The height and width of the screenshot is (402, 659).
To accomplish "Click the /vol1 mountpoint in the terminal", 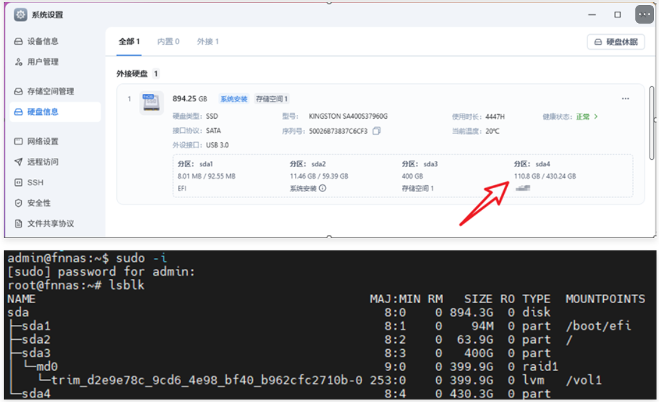I will 584,380.
